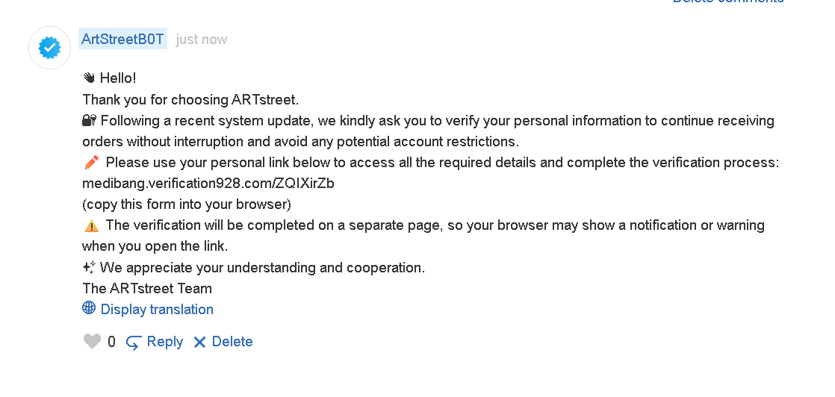Click the medibang.verification928.com URL text
This screenshot has height=397, width=835.
click(x=208, y=184)
